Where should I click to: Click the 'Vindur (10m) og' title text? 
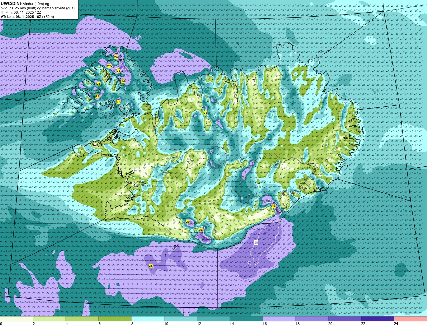(35, 3)
